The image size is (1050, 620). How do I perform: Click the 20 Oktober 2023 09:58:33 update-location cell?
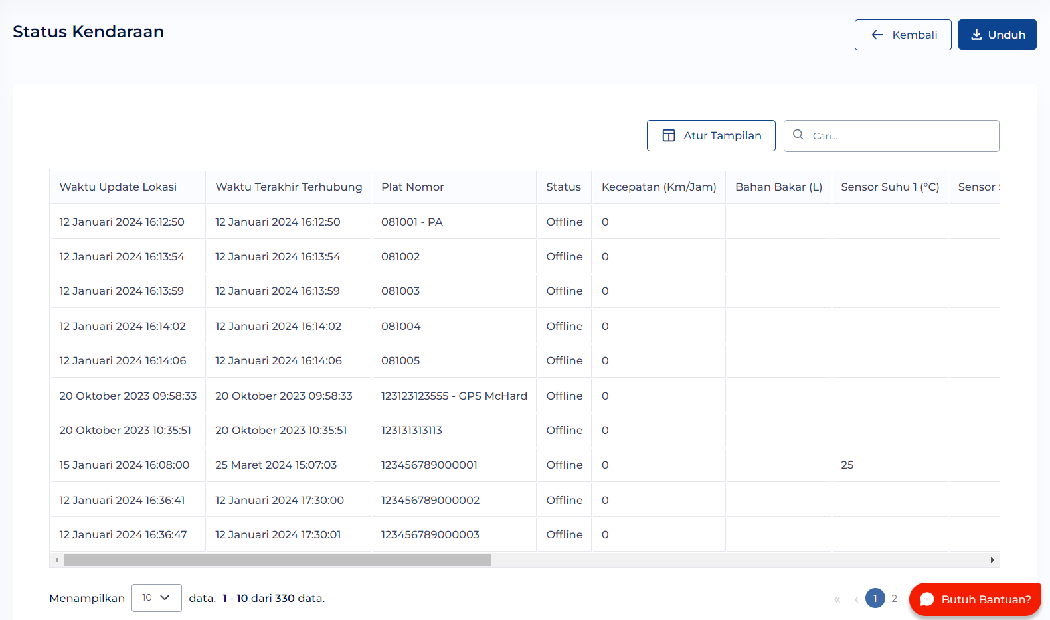128,396
